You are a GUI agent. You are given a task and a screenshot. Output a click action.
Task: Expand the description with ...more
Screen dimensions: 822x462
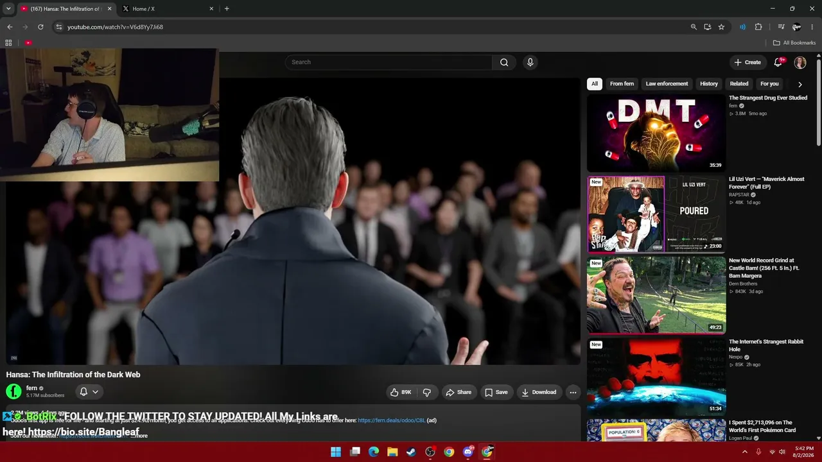click(139, 436)
